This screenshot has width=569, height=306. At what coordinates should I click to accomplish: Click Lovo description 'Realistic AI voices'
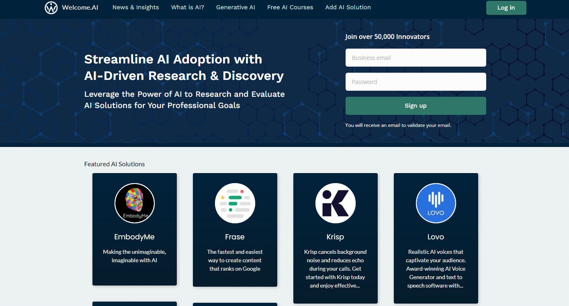pyautogui.click(x=436, y=269)
